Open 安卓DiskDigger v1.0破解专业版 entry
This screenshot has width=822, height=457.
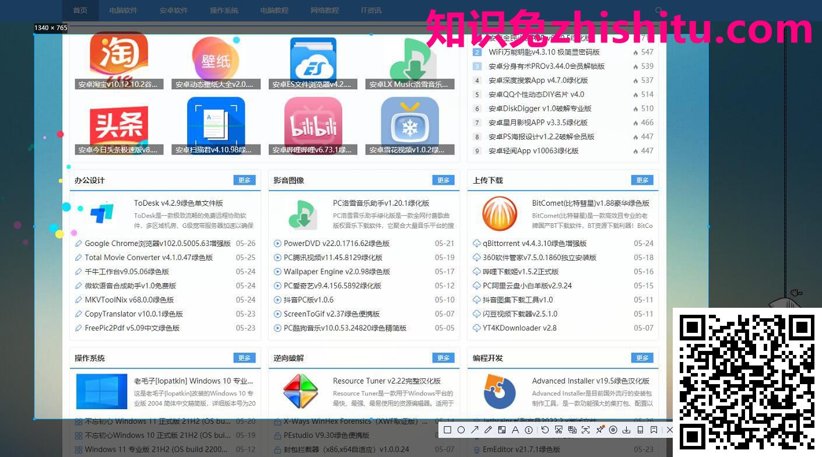[x=540, y=108]
